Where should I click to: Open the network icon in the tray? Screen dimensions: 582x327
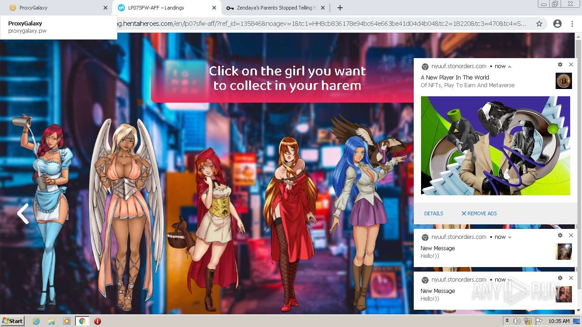tap(528, 321)
